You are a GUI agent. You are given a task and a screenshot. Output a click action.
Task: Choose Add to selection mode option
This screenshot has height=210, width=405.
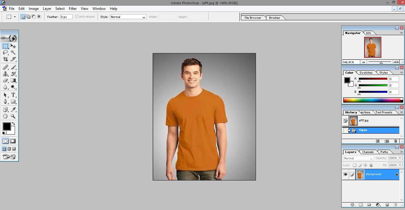[28, 17]
